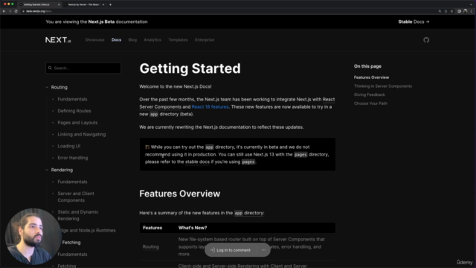Open Pages and Layouts in sidebar
The image size is (476, 268).
point(77,123)
